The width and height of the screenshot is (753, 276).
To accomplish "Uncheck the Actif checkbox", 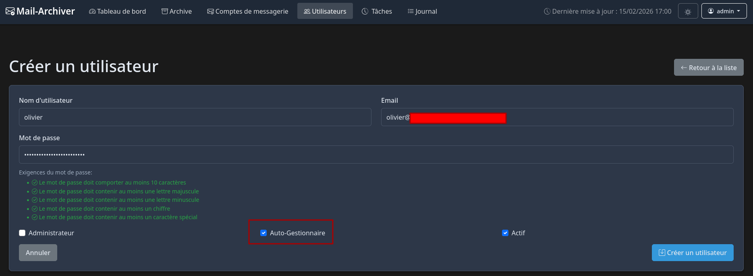I will pyautogui.click(x=505, y=233).
